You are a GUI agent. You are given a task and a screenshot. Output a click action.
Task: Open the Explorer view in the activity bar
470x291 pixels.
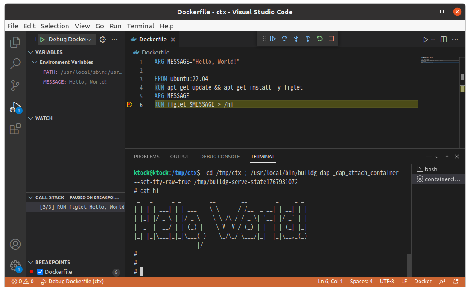pos(15,41)
